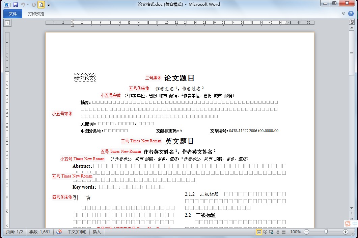Viewport: 358px width, 238px height.
Task: Click the 中文(中国) language indicator
Action: point(77,232)
